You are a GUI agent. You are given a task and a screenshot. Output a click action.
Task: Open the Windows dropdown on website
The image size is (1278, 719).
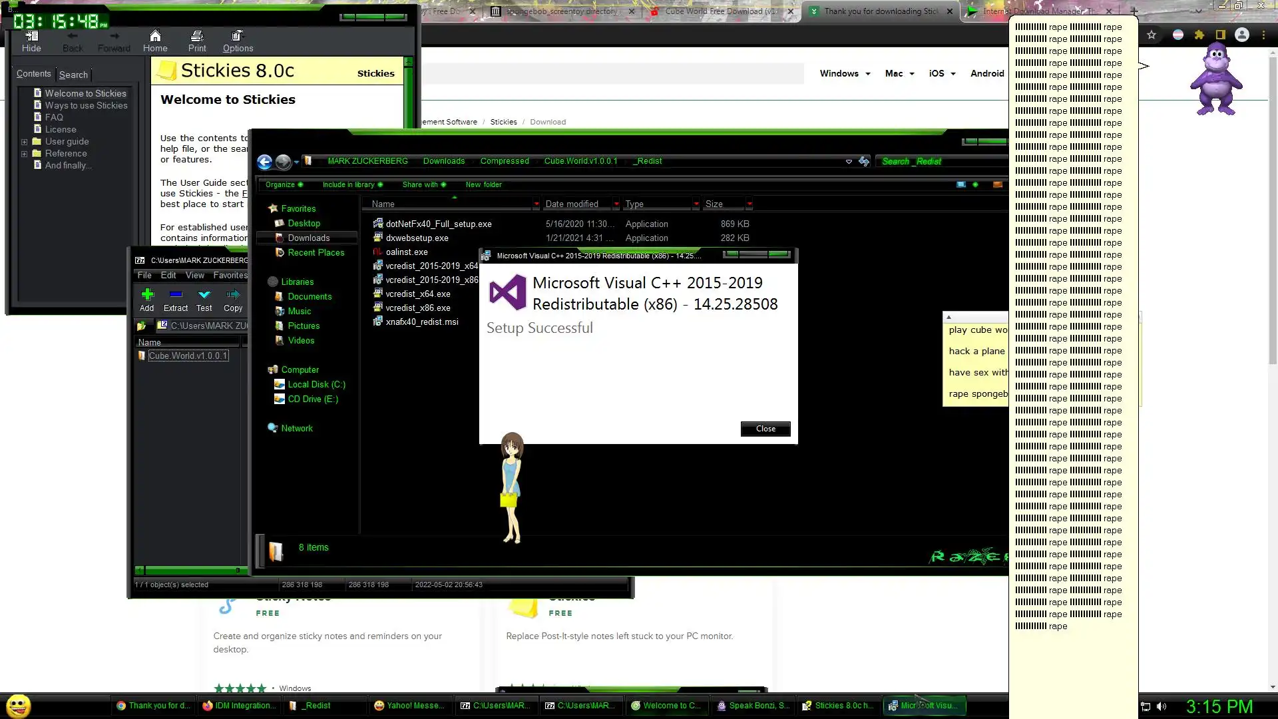[845, 74]
